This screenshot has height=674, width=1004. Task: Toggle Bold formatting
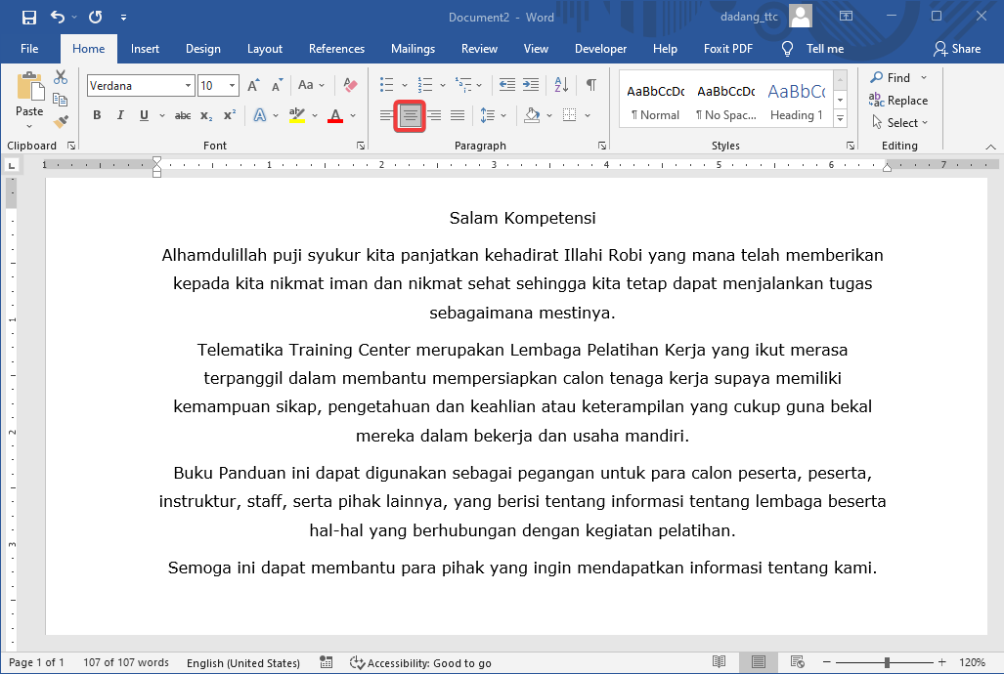pos(97,115)
